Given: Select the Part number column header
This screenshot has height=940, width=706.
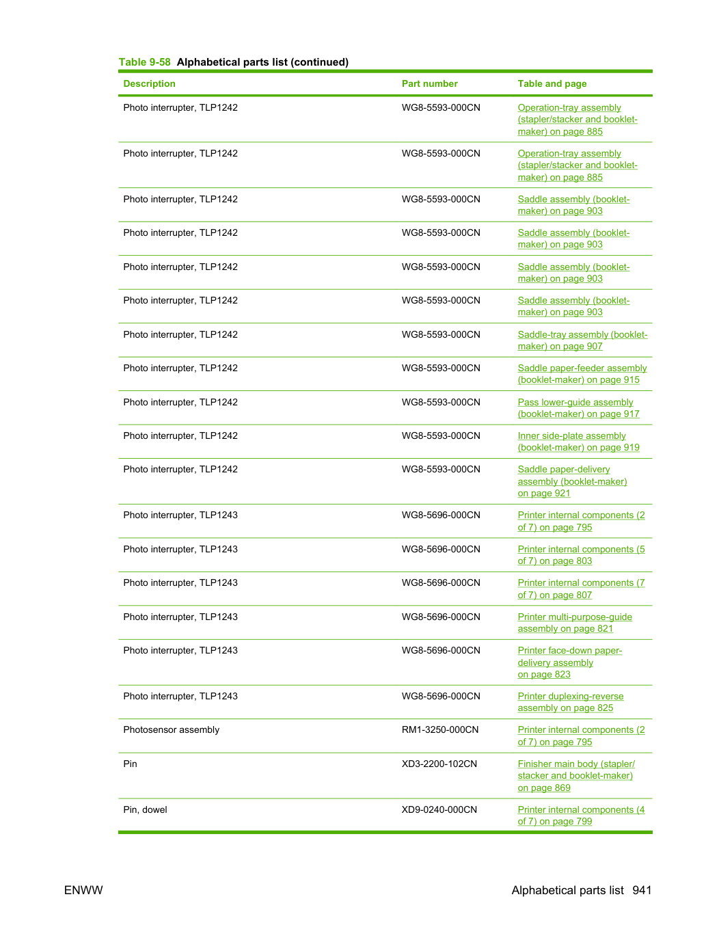Looking at the screenshot, I should (429, 83).
